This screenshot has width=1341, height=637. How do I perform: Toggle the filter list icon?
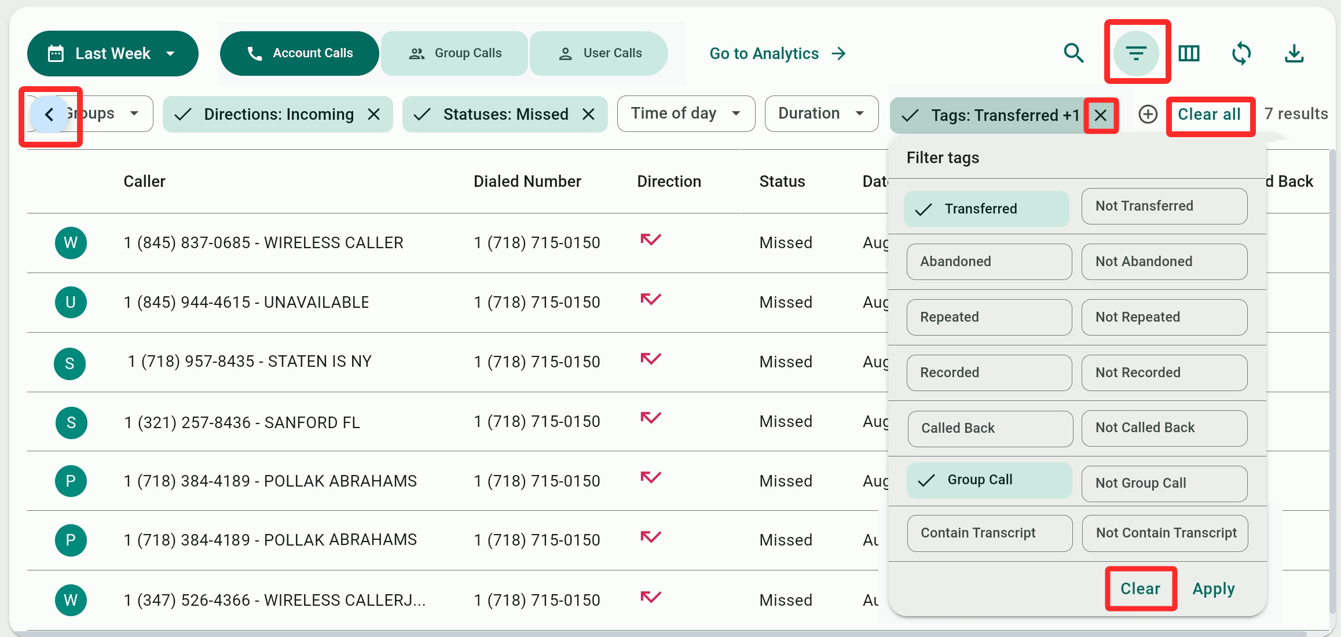point(1136,53)
